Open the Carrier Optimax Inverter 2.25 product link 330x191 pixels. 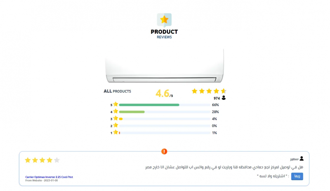(49, 177)
